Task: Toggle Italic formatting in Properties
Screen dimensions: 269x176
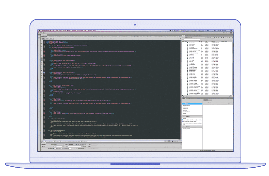Action: (78, 144)
